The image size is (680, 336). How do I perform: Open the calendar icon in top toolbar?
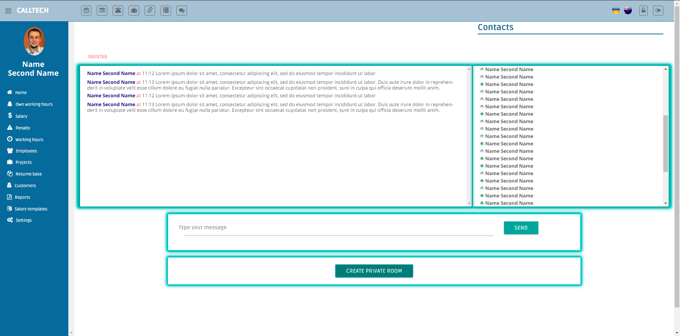coord(86,11)
